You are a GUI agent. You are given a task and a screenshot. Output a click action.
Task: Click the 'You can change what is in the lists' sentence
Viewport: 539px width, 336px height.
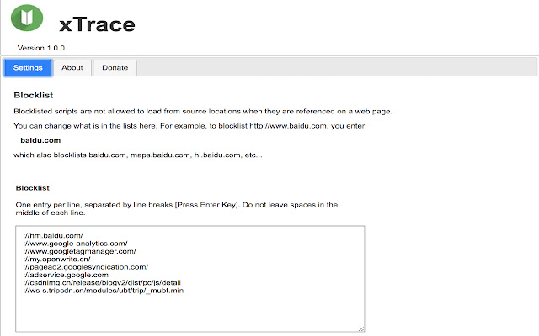click(189, 126)
